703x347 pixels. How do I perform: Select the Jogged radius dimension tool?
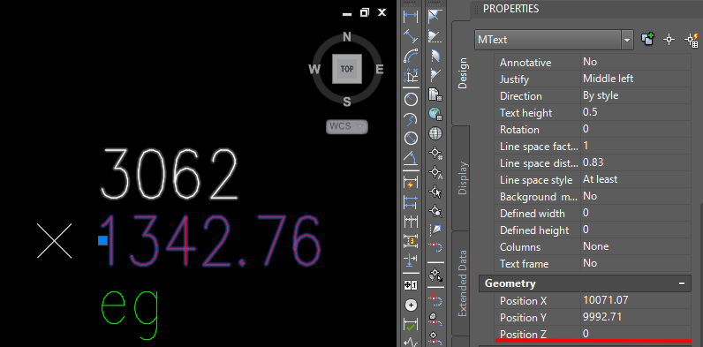click(411, 119)
